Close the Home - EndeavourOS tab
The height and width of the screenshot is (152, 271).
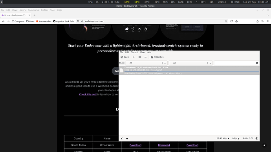click(29, 15)
